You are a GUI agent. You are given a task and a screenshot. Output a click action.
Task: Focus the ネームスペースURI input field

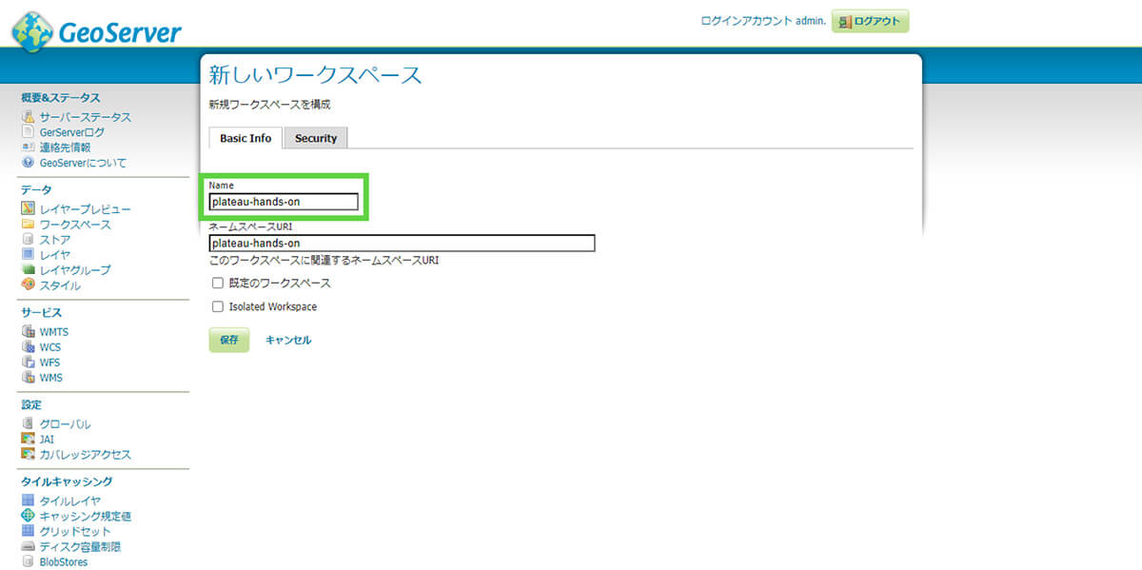(x=402, y=243)
